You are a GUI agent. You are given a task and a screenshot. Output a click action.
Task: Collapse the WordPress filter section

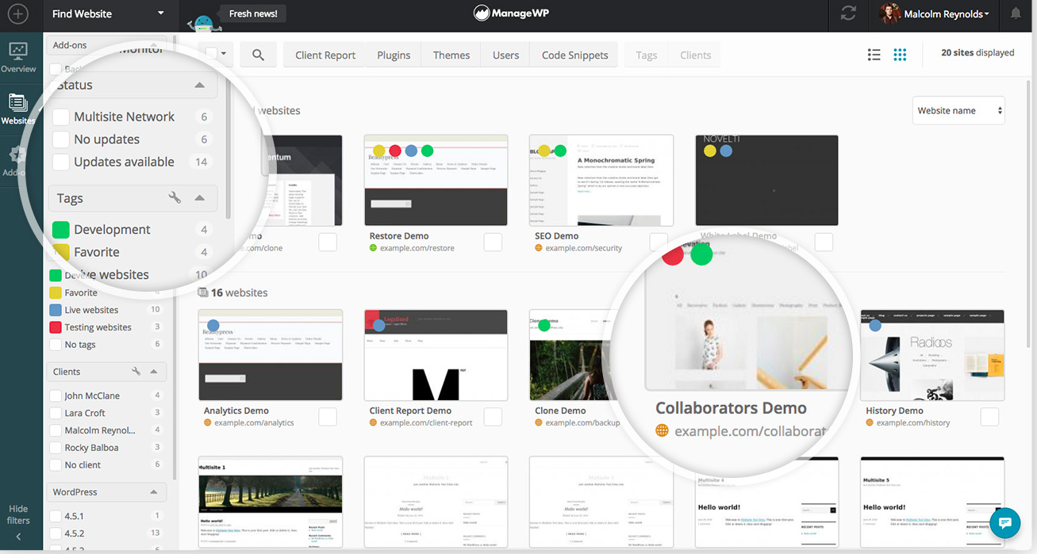153,492
